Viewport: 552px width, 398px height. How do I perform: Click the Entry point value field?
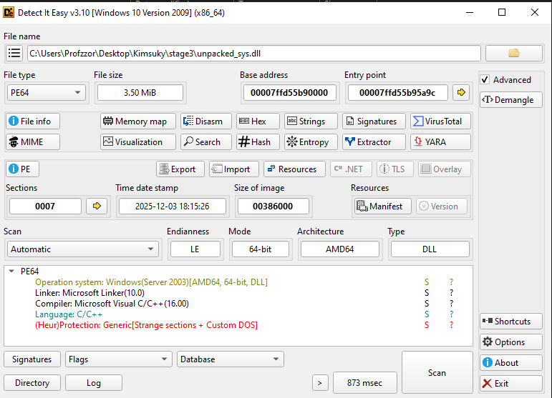click(x=397, y=93)
